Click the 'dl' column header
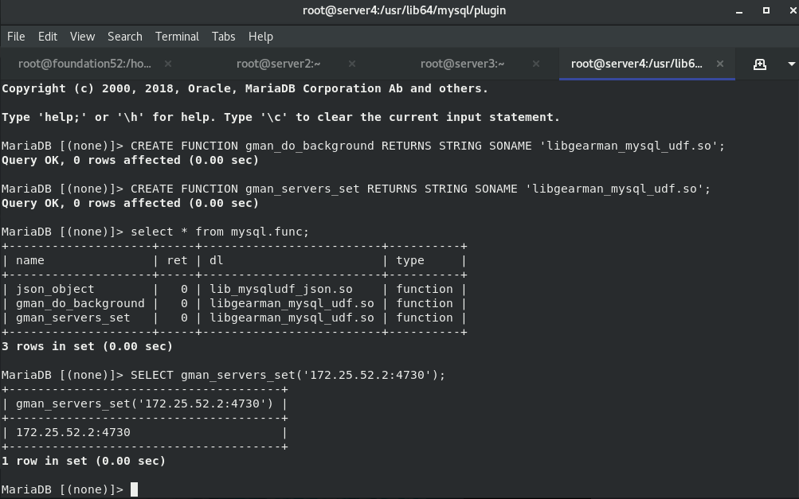 click(x=216, y=260)
